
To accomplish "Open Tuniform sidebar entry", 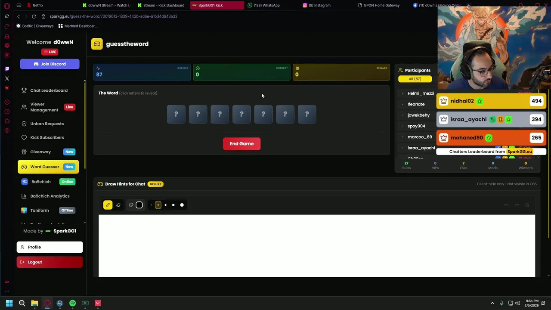I will click(48, 210).
